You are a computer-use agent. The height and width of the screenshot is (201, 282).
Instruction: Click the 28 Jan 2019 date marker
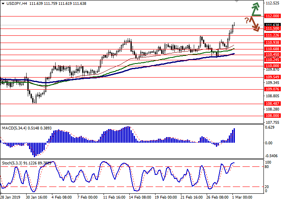click(10, 198)
